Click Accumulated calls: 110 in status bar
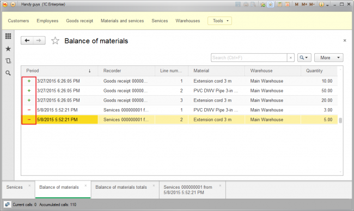Screen dimensions: 354x211 pos(58,204)
